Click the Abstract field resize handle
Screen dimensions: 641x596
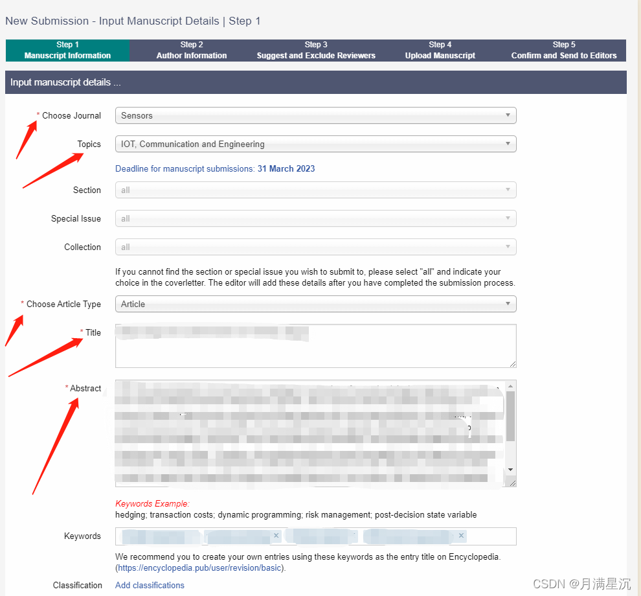tap(513, 483)
